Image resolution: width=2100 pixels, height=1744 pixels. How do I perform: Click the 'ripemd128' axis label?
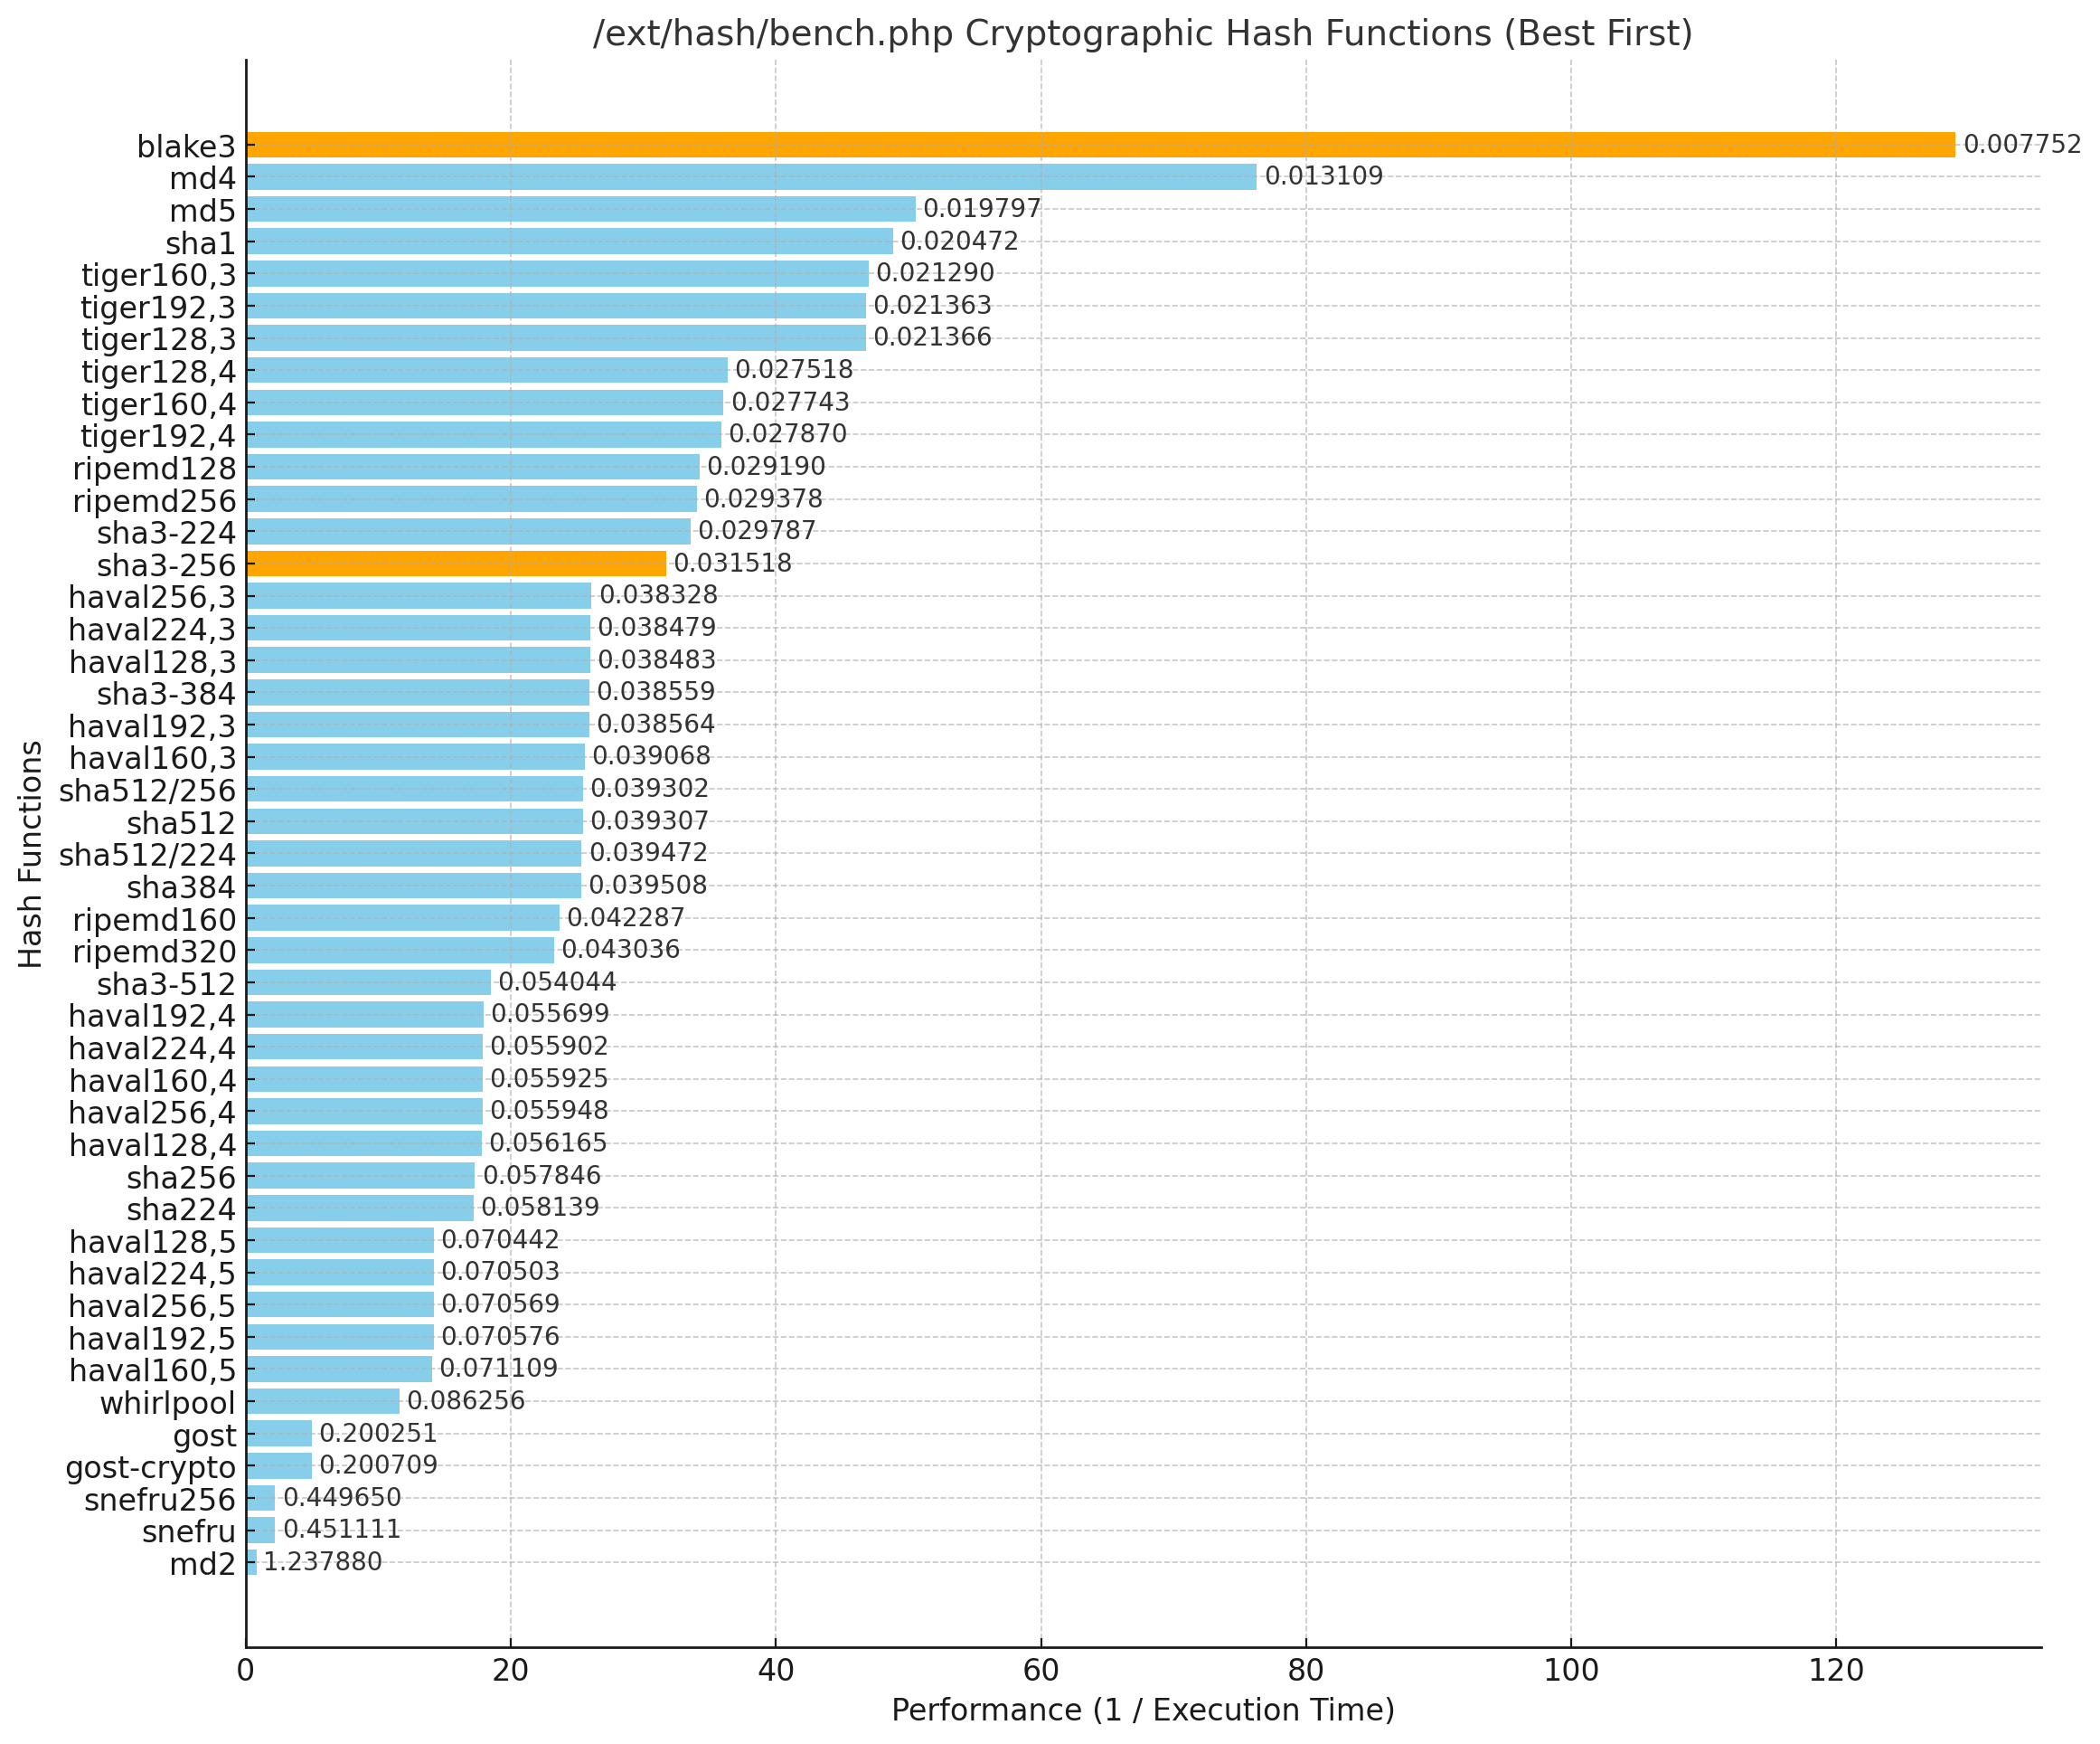click(x=155, y=469)
